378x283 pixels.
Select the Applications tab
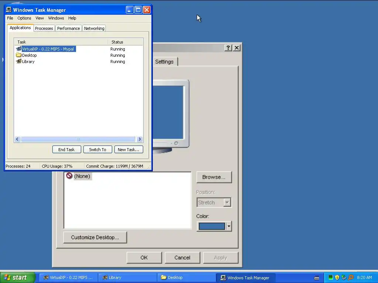(x=20, y=28)
